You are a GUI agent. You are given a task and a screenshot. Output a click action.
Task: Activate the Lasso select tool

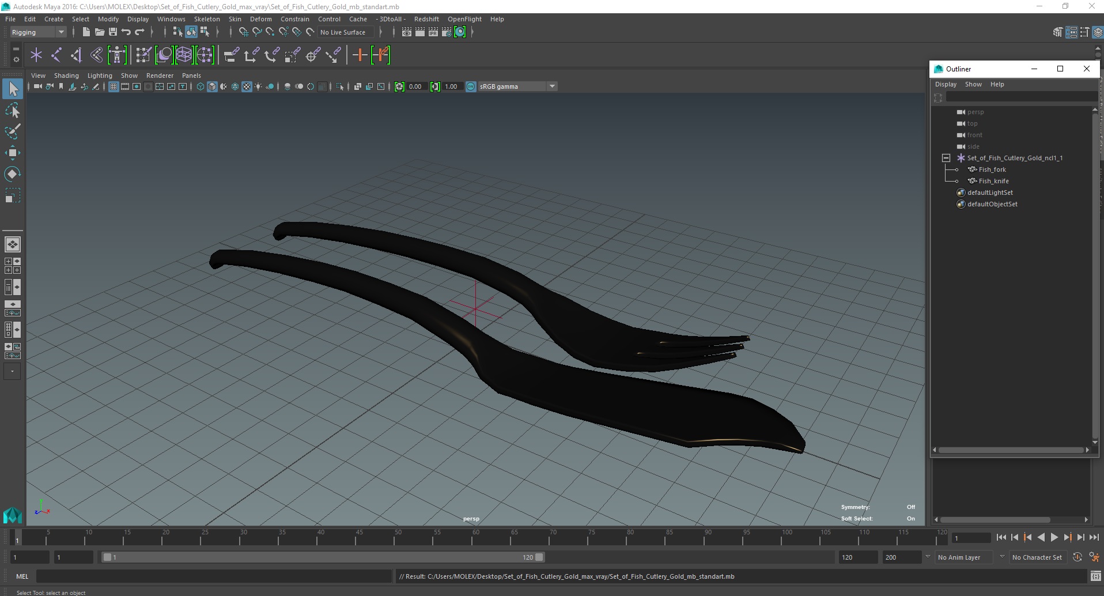[x=13, y=110]
